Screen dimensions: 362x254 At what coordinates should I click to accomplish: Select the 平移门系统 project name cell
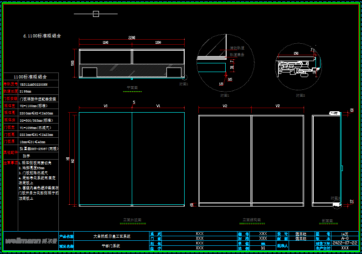[x=112, y=246]
